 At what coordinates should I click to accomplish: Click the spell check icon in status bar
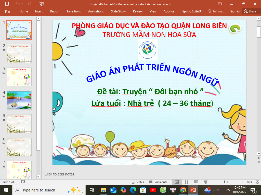tap(23, 182)
